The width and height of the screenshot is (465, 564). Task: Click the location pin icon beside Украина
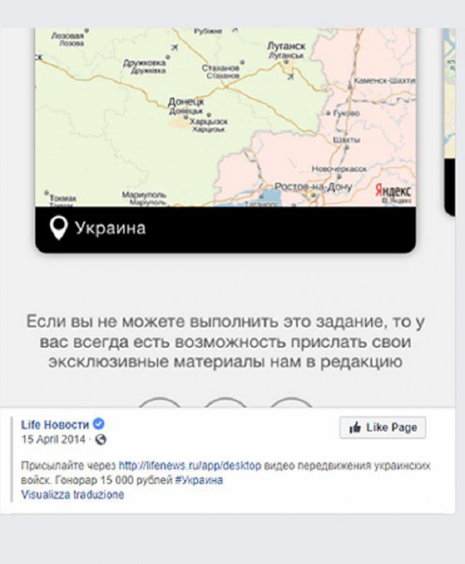[59, 228]
